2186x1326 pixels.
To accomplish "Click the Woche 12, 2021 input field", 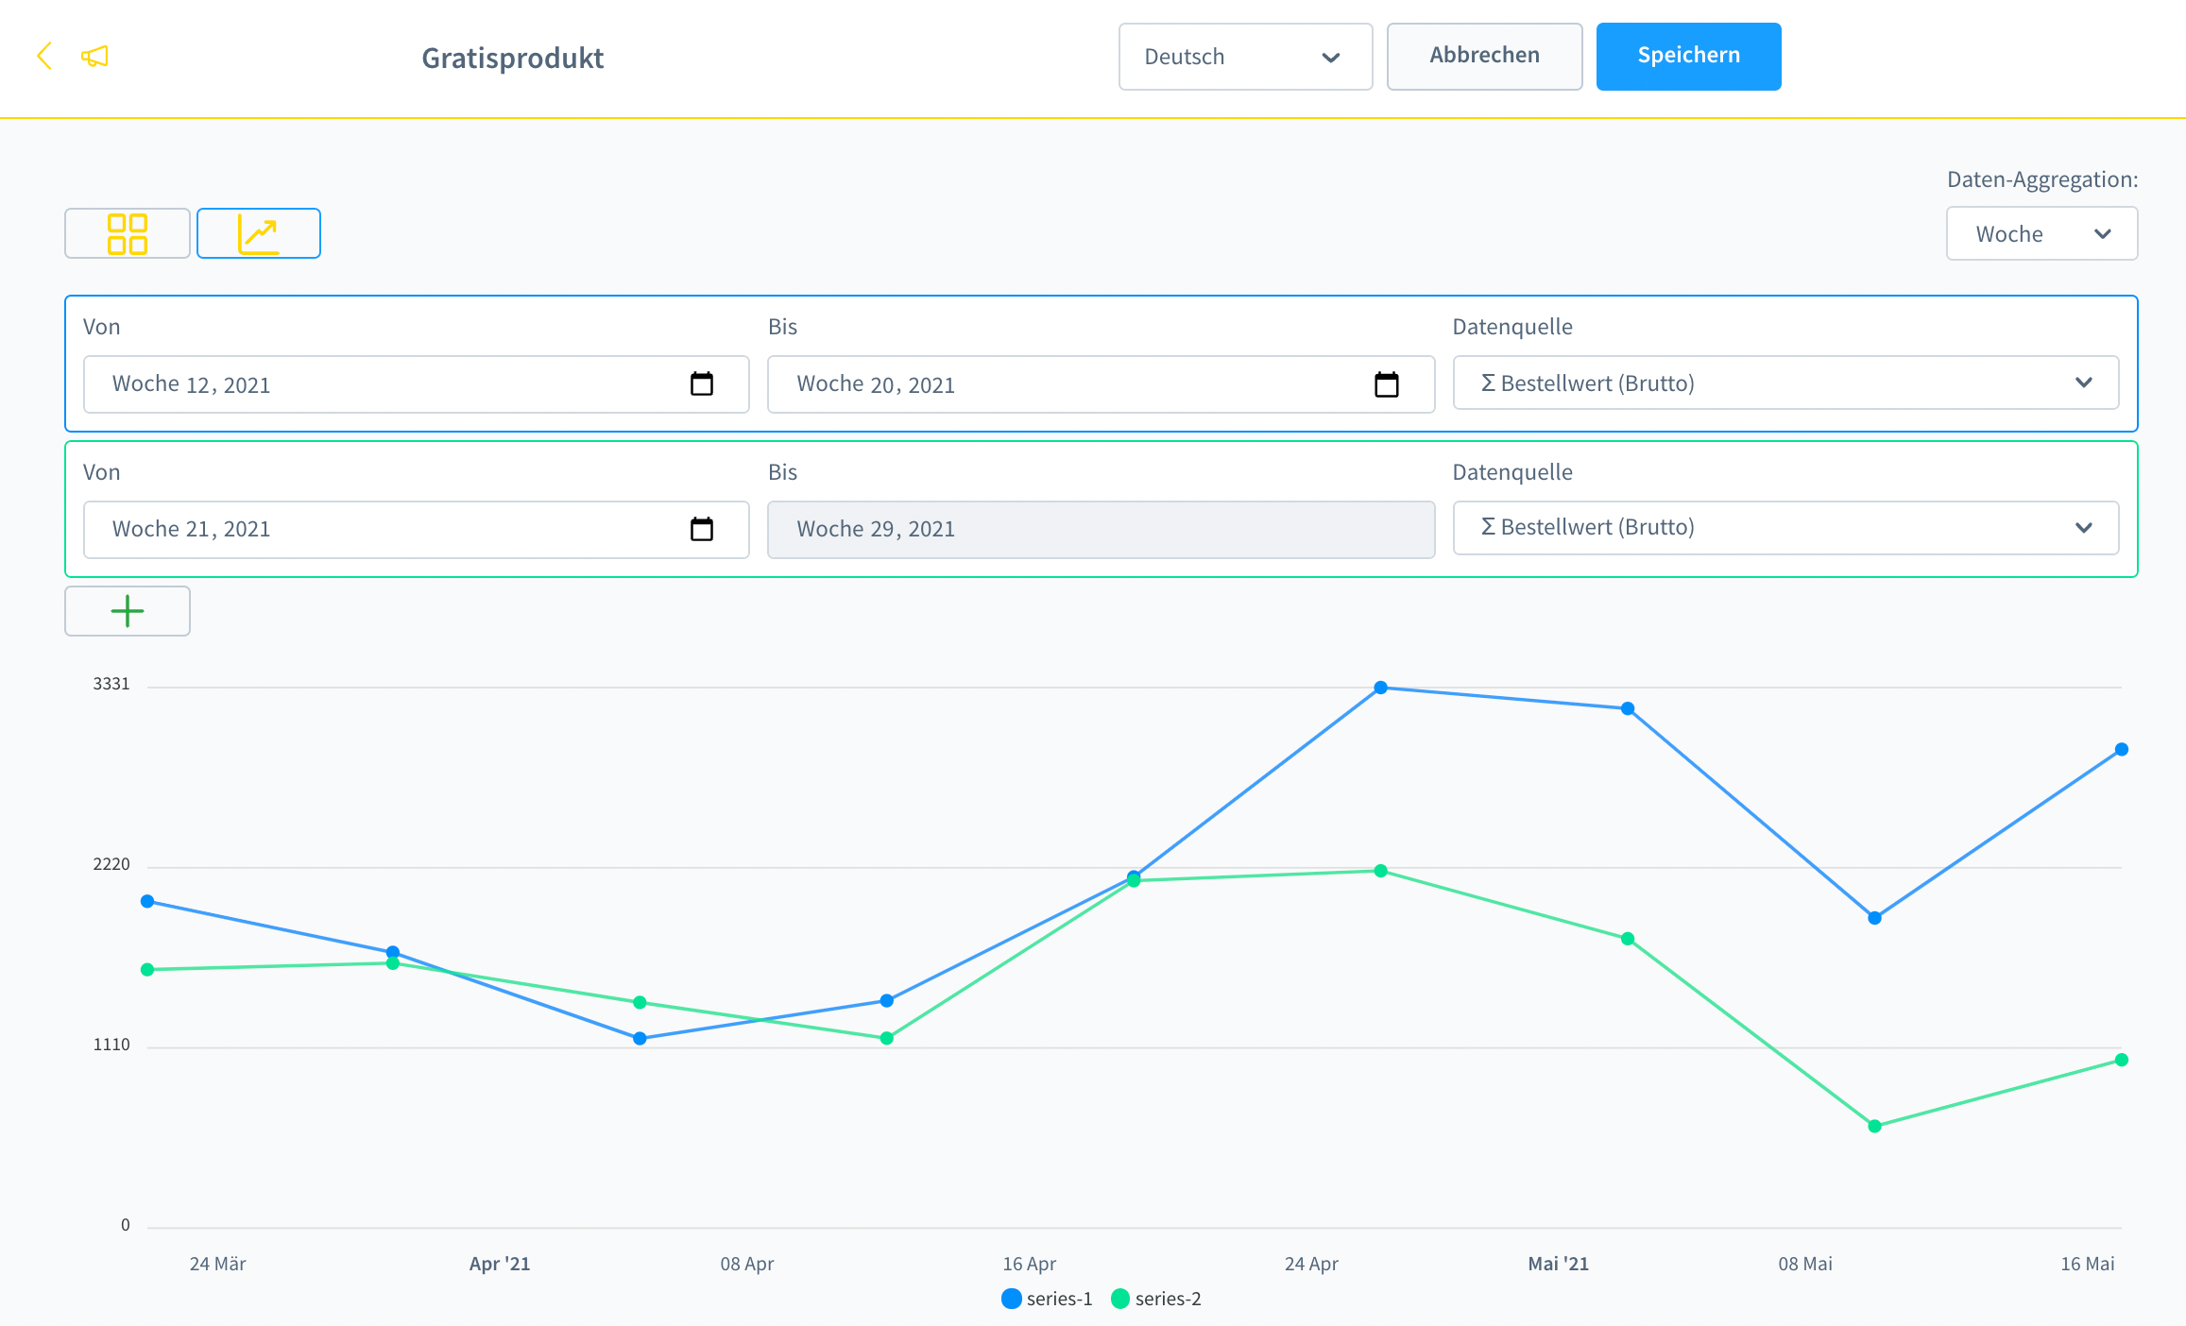I will coord(416,384).
